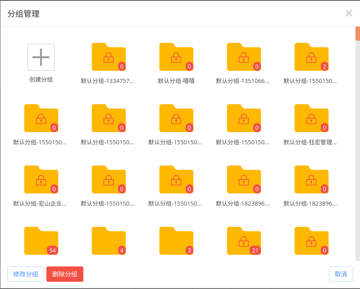Choose the folder 默认分组-宏山企业...

(41, 179)
